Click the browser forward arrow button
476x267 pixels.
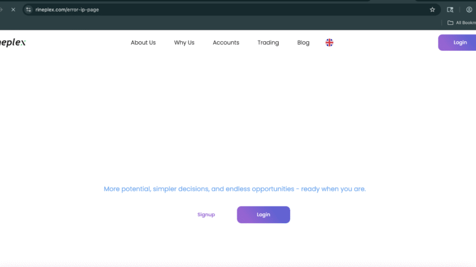click(x=2, y=10)
